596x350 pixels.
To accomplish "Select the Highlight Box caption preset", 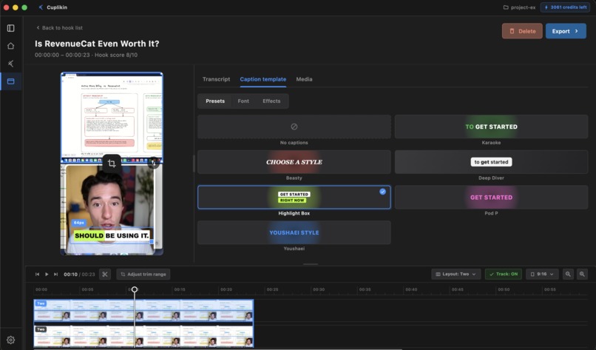I will pos(294,197).
